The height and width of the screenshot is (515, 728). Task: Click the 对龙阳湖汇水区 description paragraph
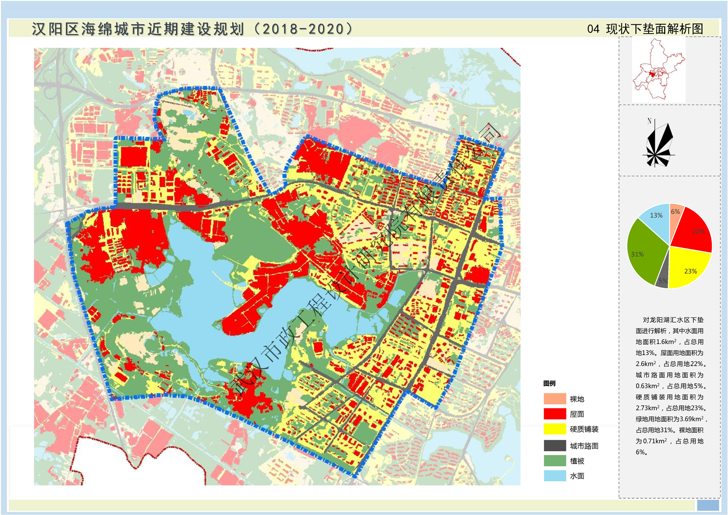(669, 386)
